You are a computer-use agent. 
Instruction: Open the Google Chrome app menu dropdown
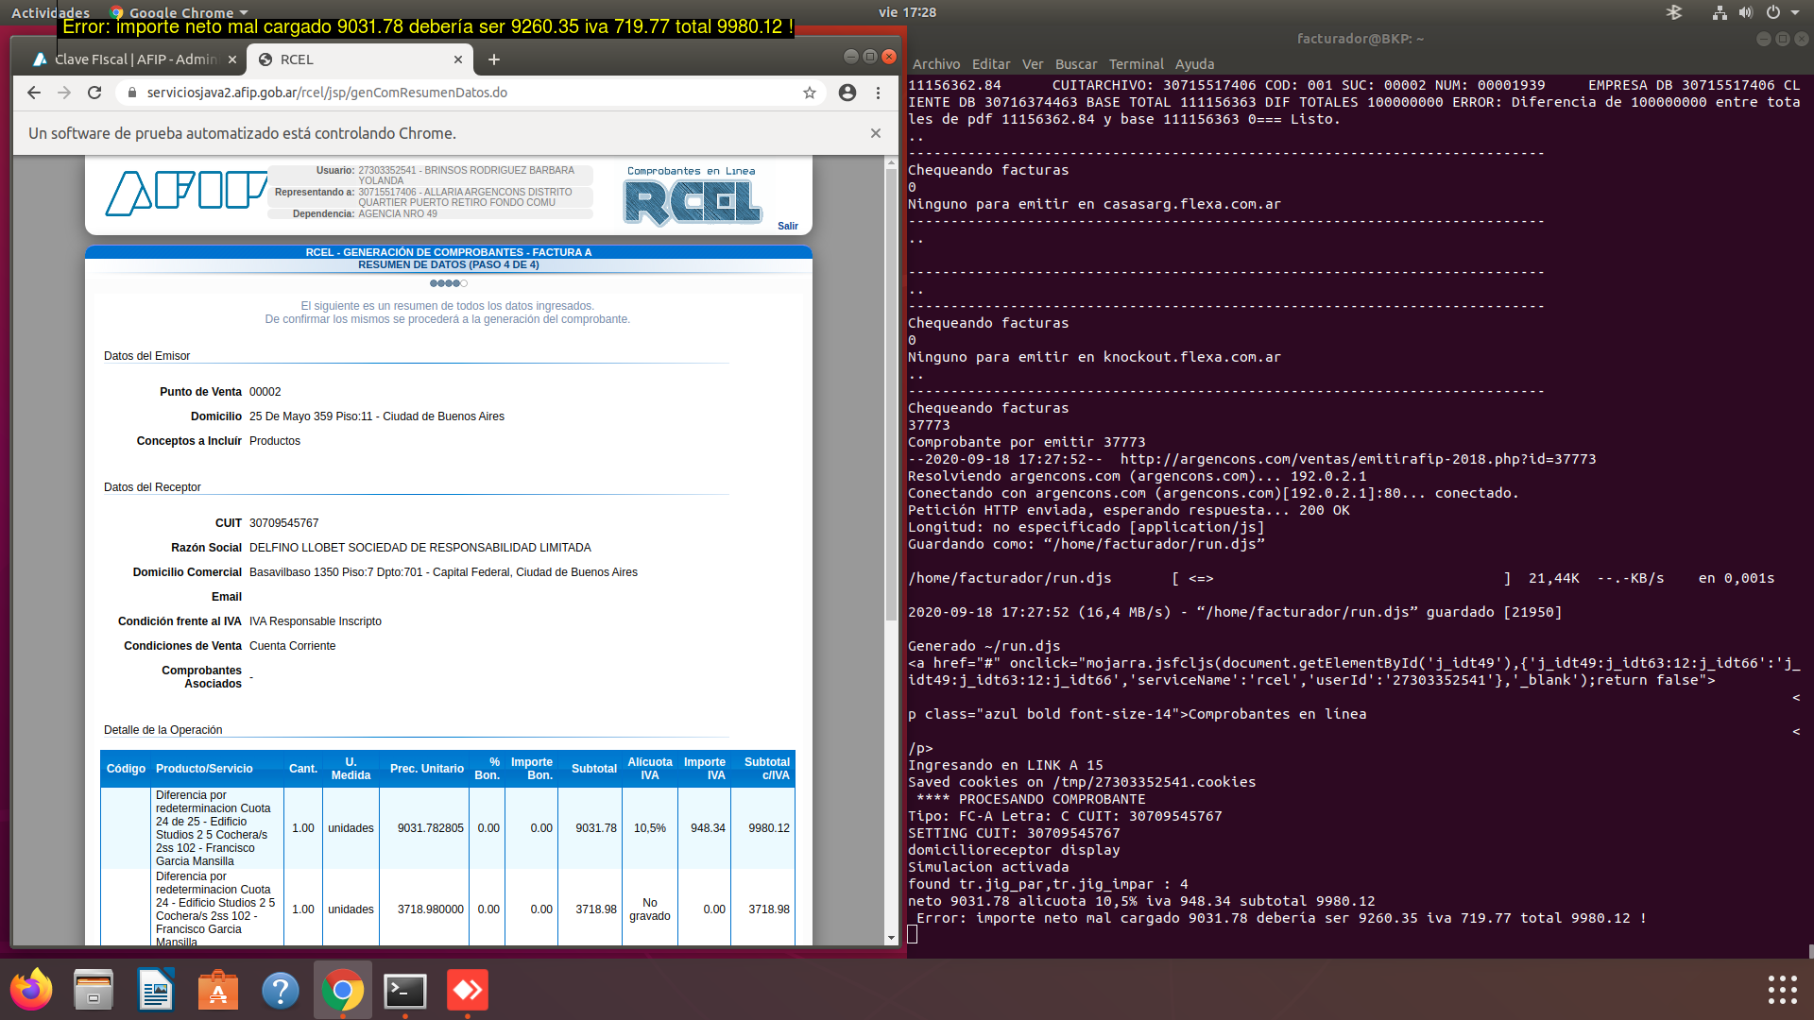point(180,12)
